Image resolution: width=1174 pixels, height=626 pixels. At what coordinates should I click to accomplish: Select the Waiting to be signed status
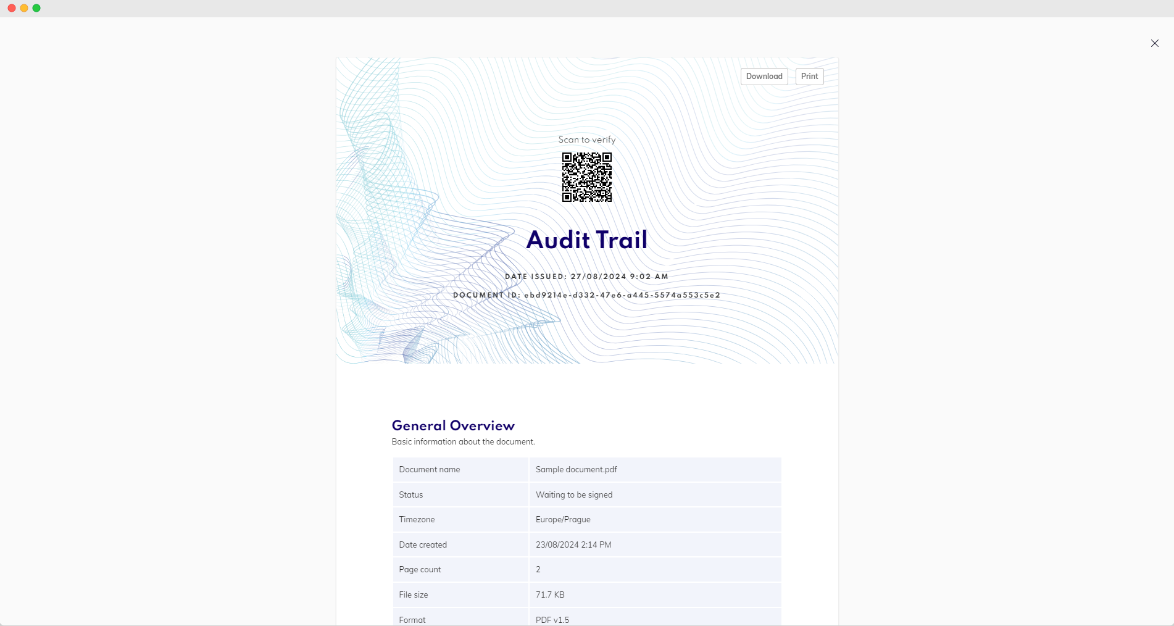573,495
